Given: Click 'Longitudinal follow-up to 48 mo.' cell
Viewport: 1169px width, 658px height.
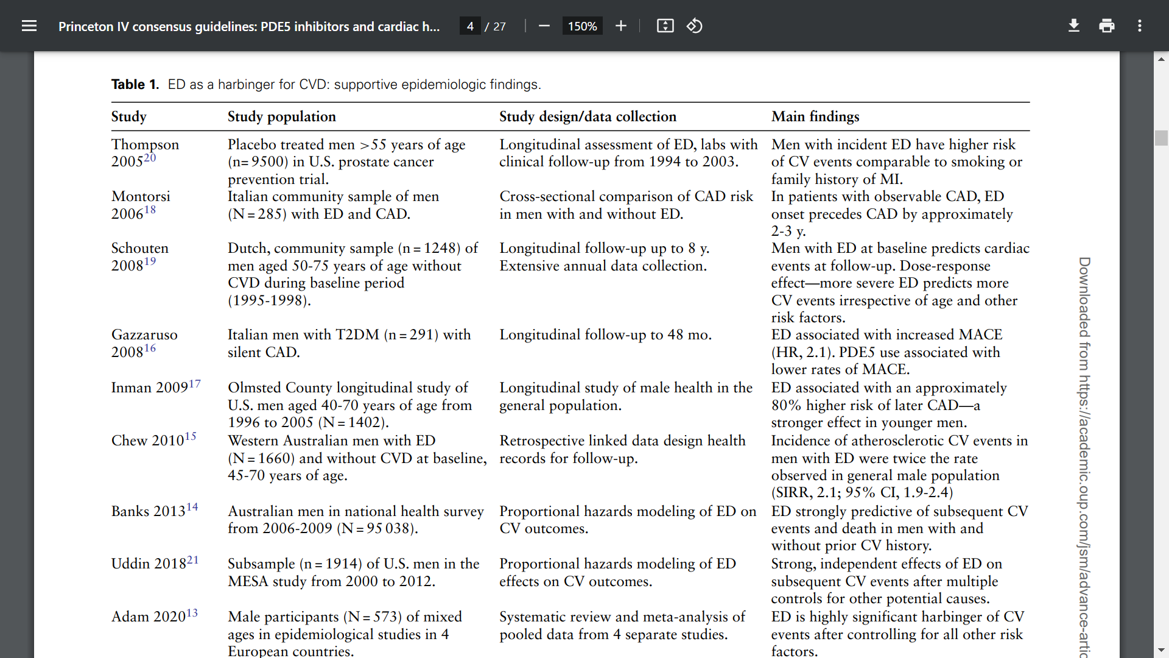Looking at the screenshot, I should click(606, 335).
